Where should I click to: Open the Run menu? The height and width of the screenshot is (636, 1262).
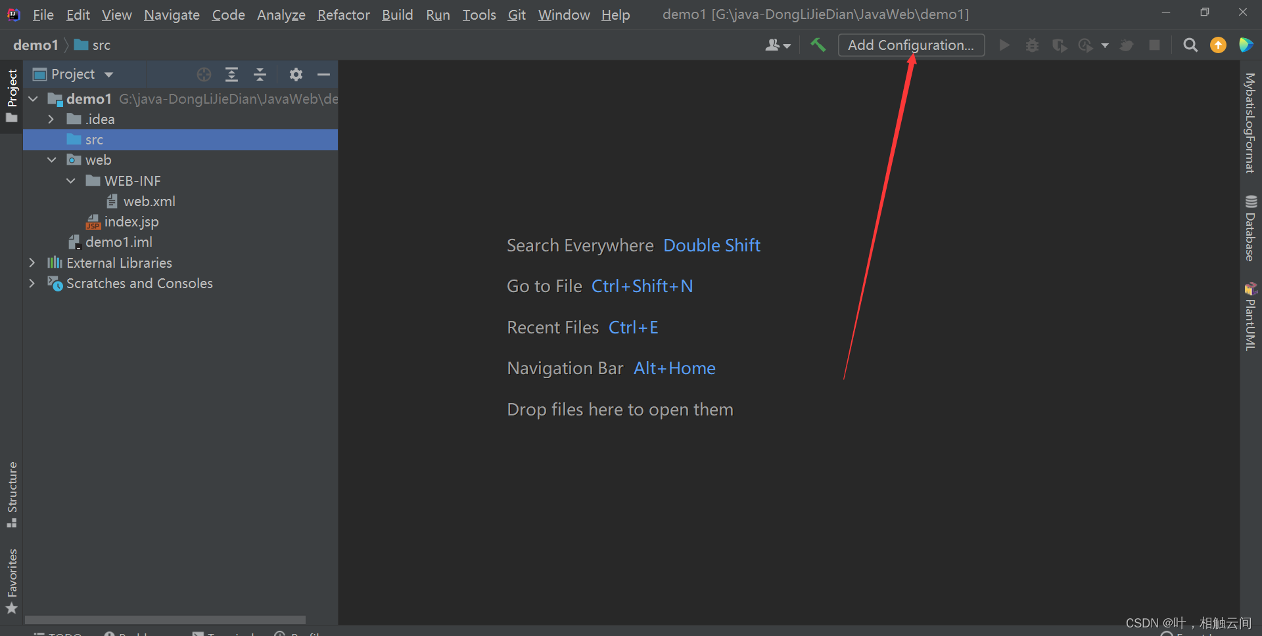pyautogui.click(x=438, y=14)
